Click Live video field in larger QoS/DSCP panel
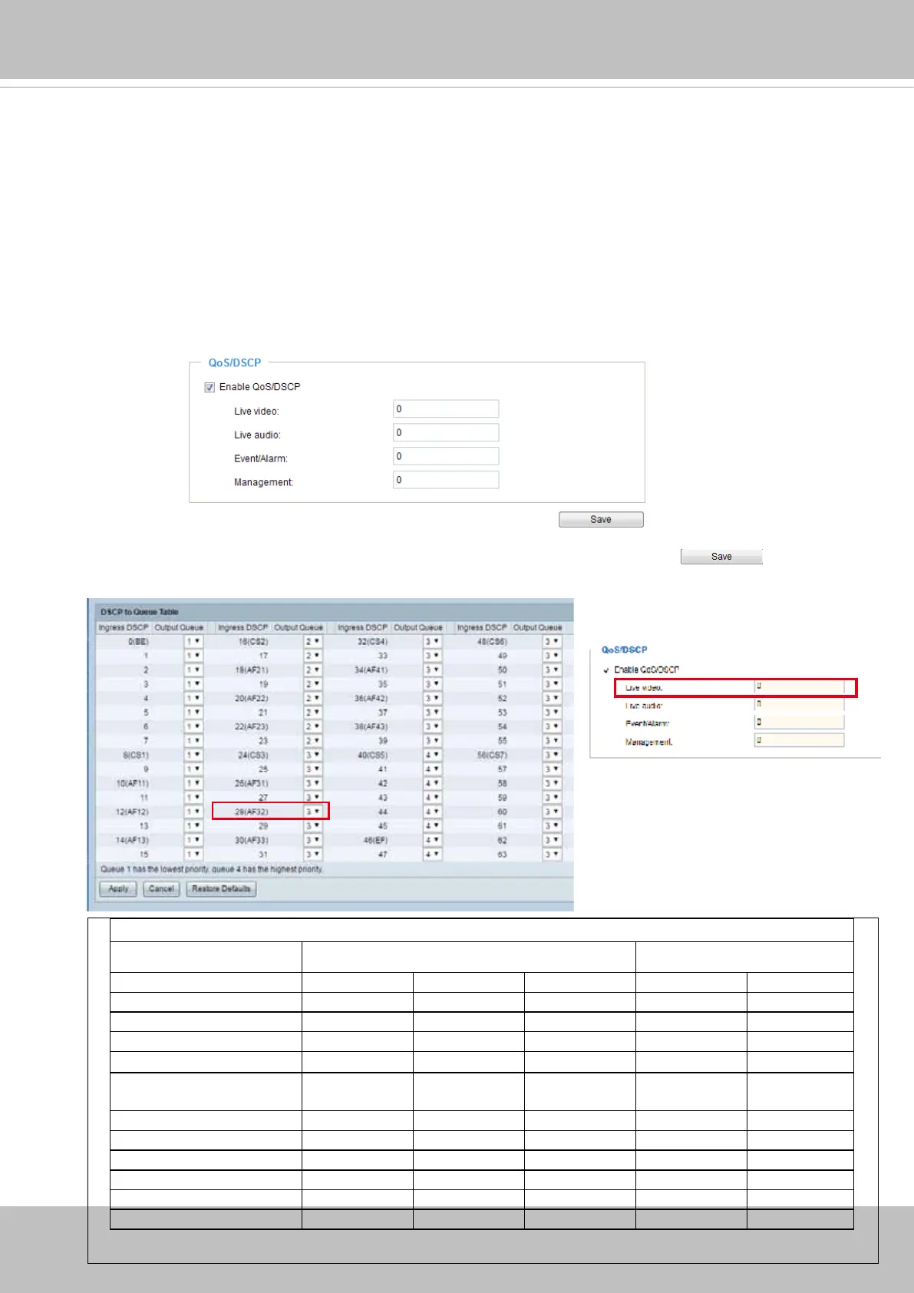 point(446,408)
